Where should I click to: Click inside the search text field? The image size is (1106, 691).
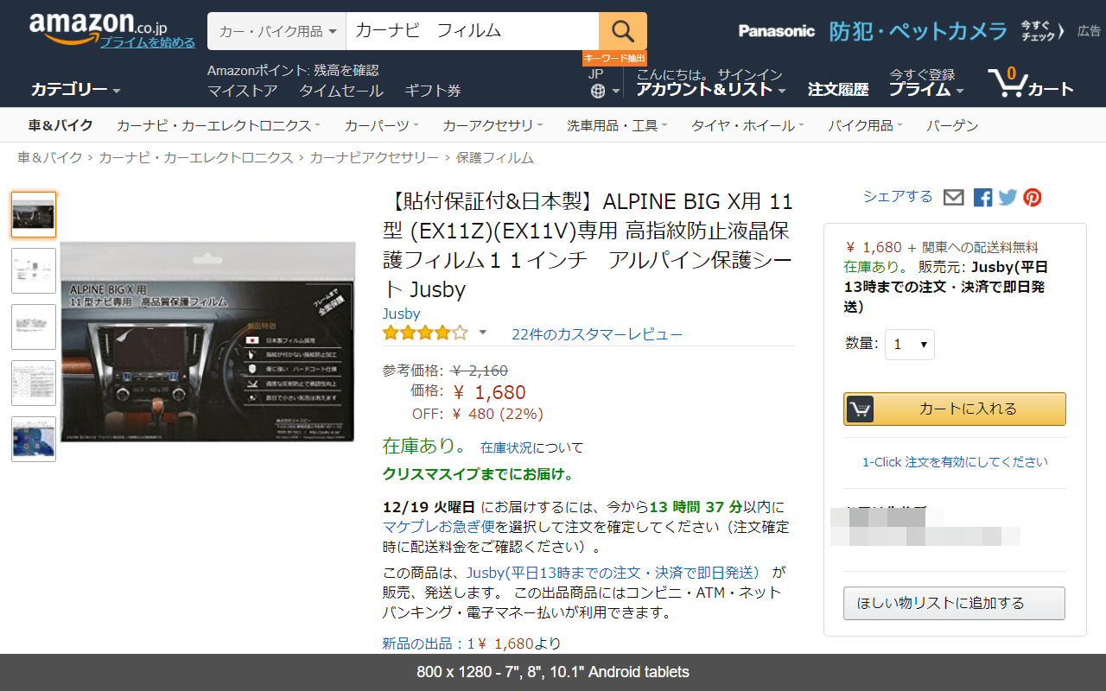click(471, 31)
